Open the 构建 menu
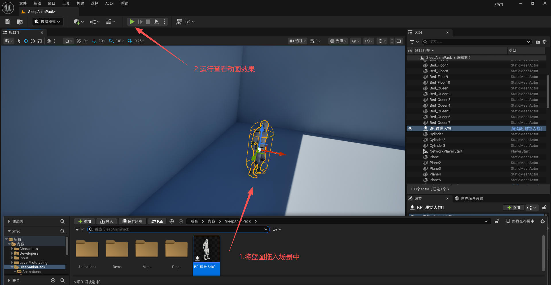The height and width of the screenshot is (285, 551). (x=80, y=3)
